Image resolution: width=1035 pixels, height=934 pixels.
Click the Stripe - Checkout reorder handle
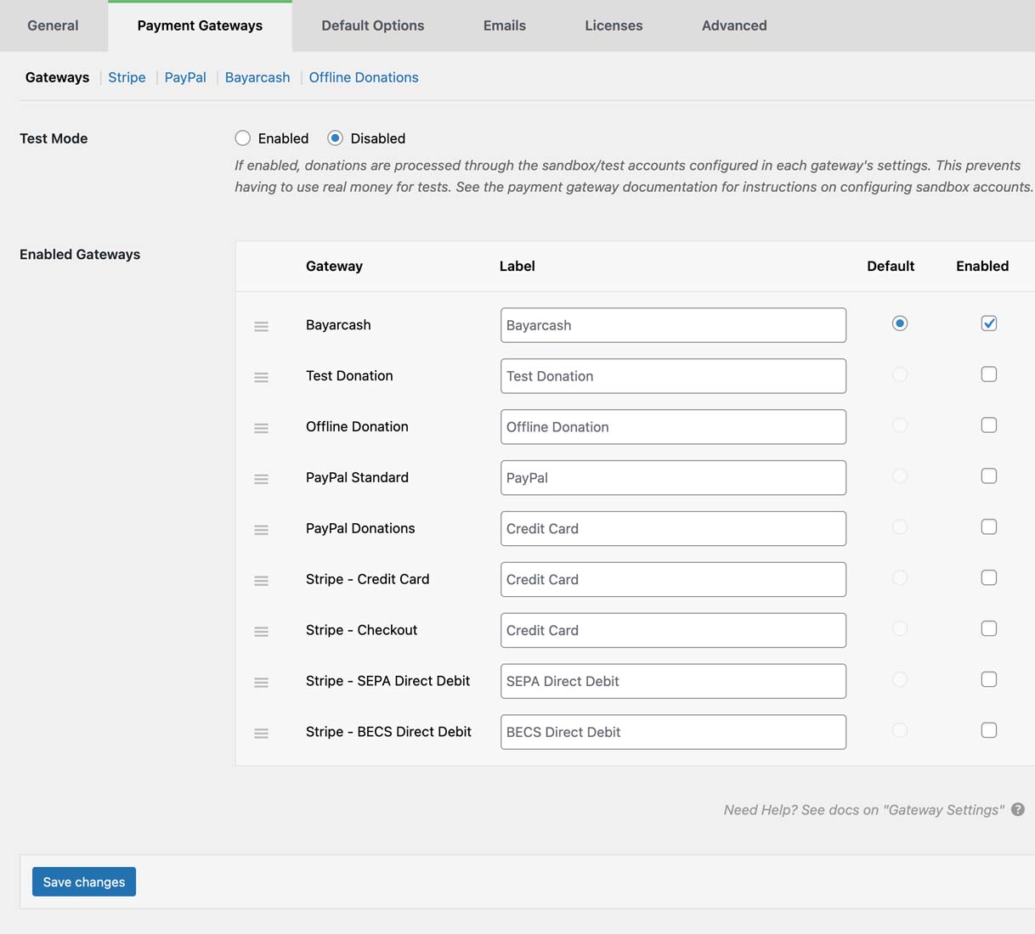pyautogui.click(x=262, y=632)
